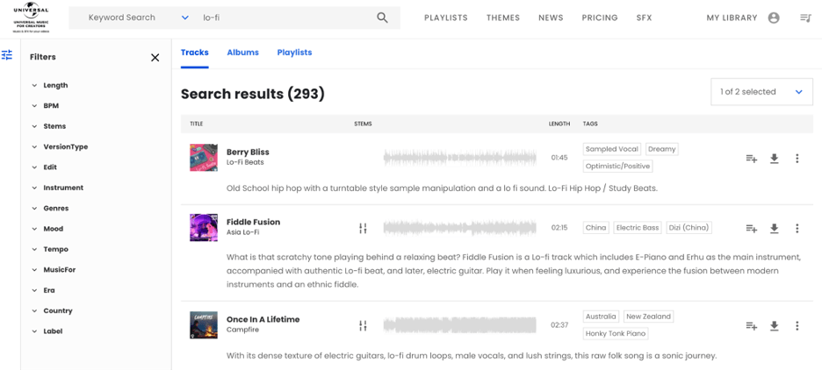Expand the Instrument filter

57,188
